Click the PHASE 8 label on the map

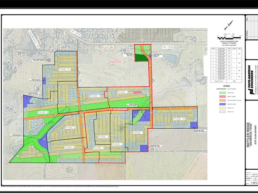pyautogui.click(x=43, y=113)
